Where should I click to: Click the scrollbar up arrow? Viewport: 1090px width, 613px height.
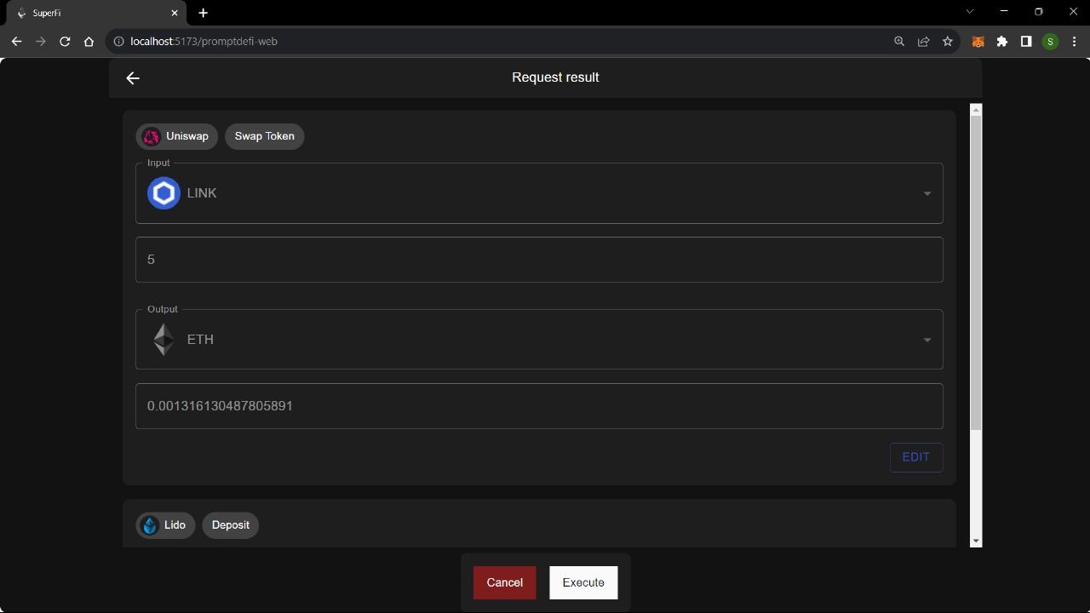(x=976, y=109)
